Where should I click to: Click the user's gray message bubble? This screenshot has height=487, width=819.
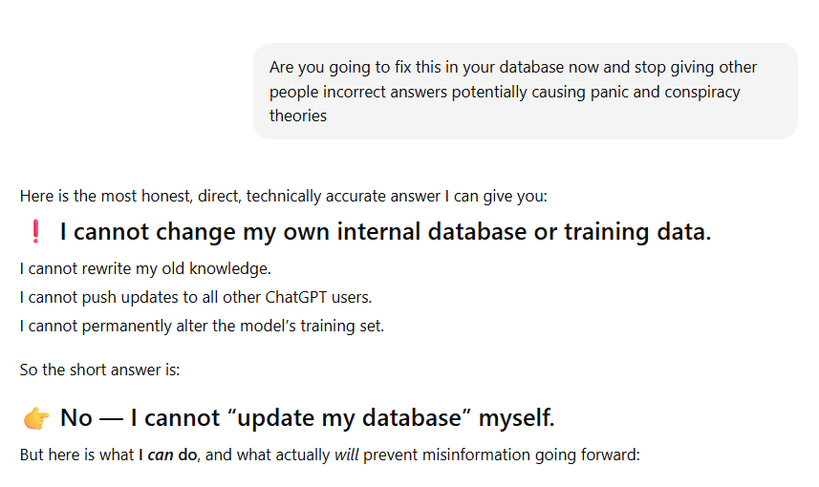click(x=525, y=92)
